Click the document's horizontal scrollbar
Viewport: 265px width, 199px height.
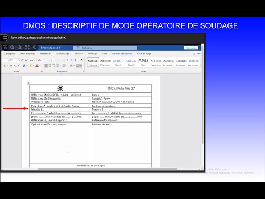click(107, 169)
